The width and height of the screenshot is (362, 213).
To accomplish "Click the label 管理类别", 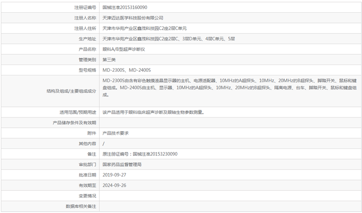I will pos(87,60).
